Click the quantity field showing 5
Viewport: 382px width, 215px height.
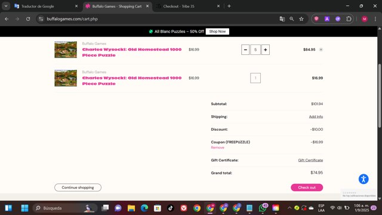[x=255, y=50]
